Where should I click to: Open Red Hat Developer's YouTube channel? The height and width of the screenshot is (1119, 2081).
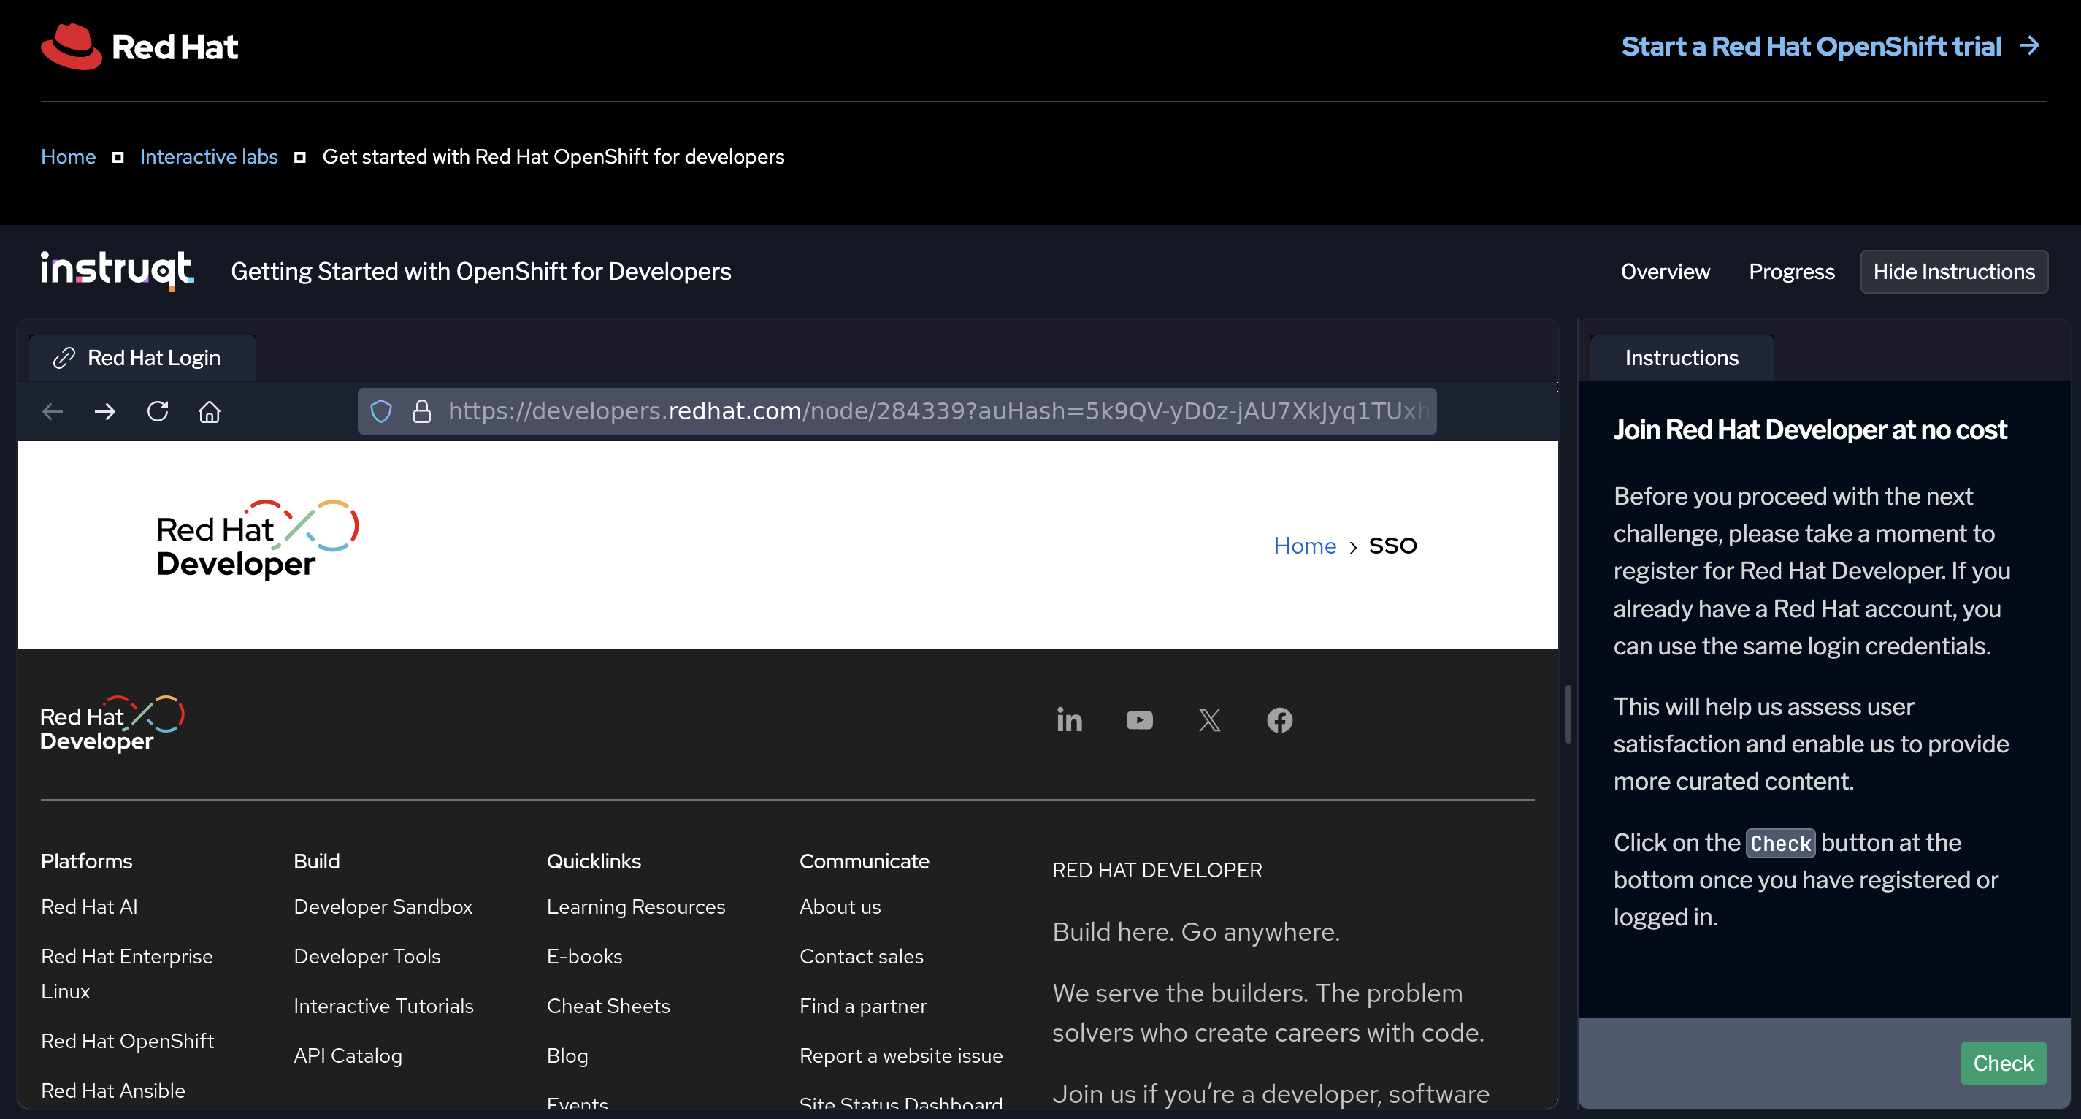pyautogui.click(x=1139, y=720)
